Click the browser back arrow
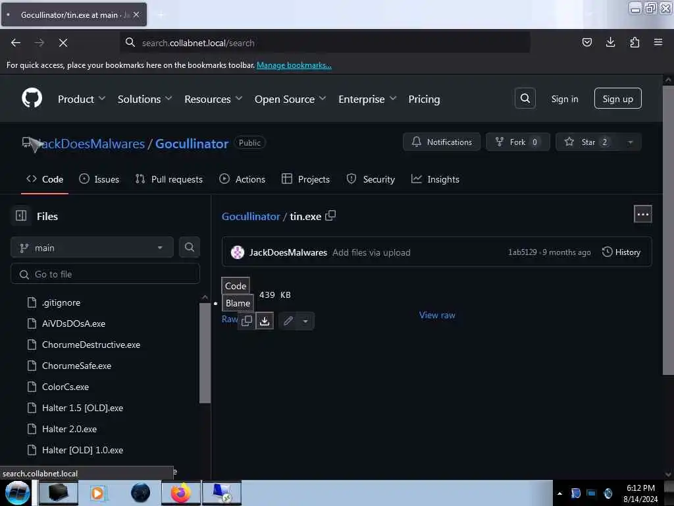This screenshot has height=506, width=674. [x=16, y=43]
